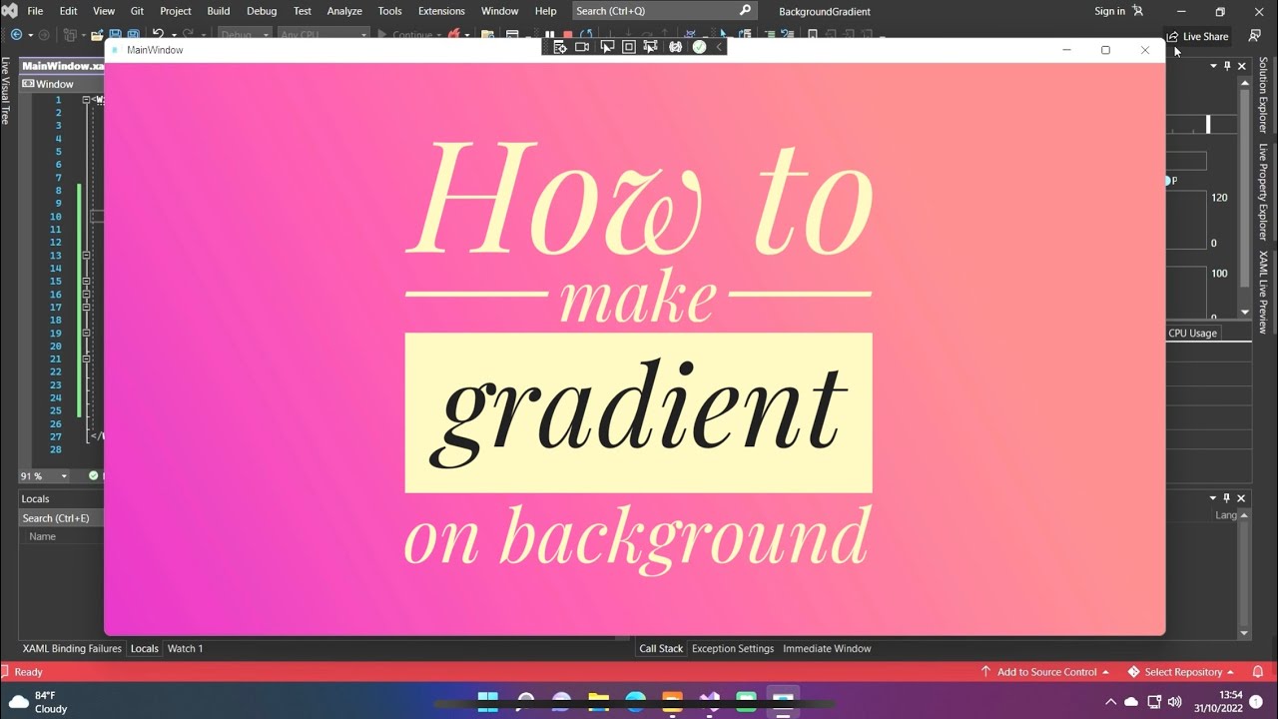This screenshot has width=1278, height=719.
Task: Collapse the code region at line 13
Action: [87, 256]
